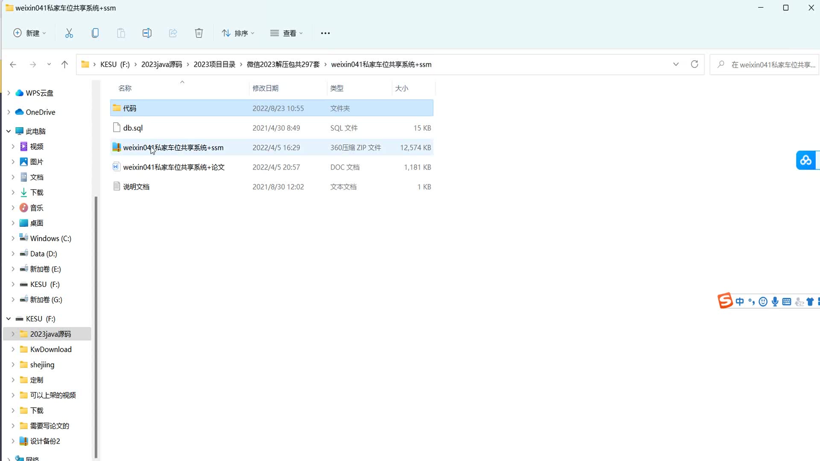
Task: Click the Copy icon in toolbar
Action: coord(95,33)
